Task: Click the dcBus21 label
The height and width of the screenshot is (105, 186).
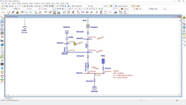Action: click(x=79, y=73)
